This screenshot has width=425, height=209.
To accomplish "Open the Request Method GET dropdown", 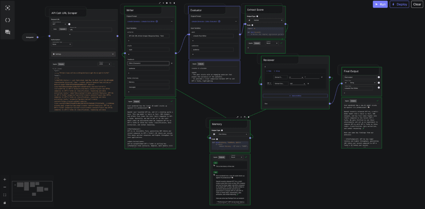I will tap(59, 24).
